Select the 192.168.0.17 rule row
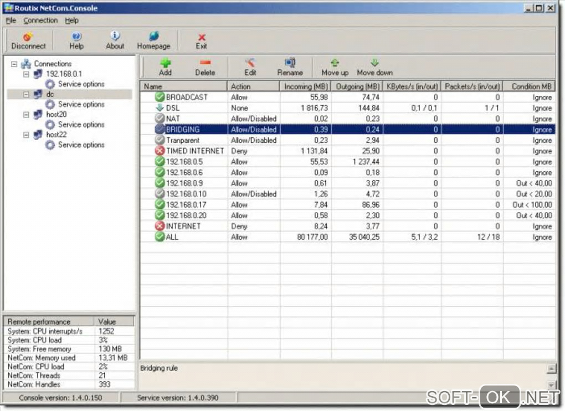The height and width of the screenshot is (411, 565). tap(348, 204)
